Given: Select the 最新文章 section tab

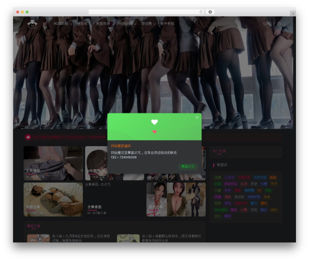Looking at the screenshot, I should point(33,226).
